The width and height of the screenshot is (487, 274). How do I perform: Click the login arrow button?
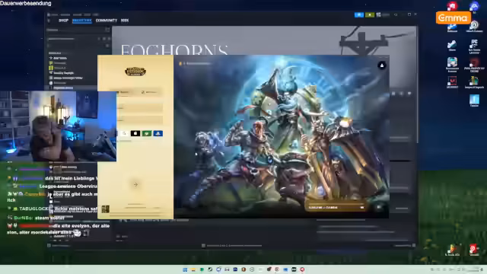click(135, 184)
